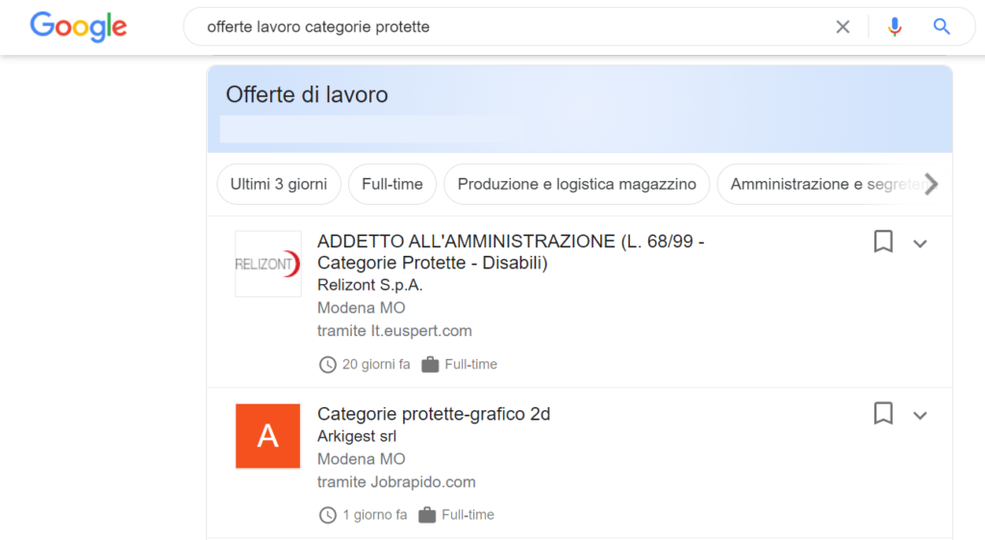Apply the Full-time filter chip
Image resolution: width=985 pixels, height=540 pixels.
(x=392, y=184)
